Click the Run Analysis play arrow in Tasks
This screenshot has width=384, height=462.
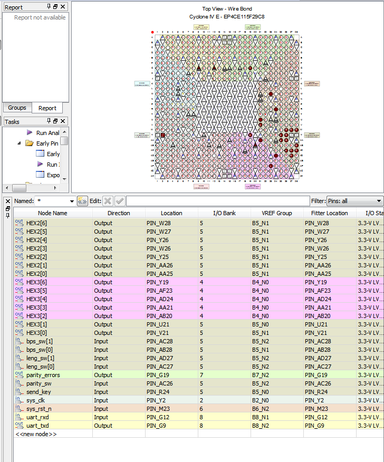click(30, 133)
